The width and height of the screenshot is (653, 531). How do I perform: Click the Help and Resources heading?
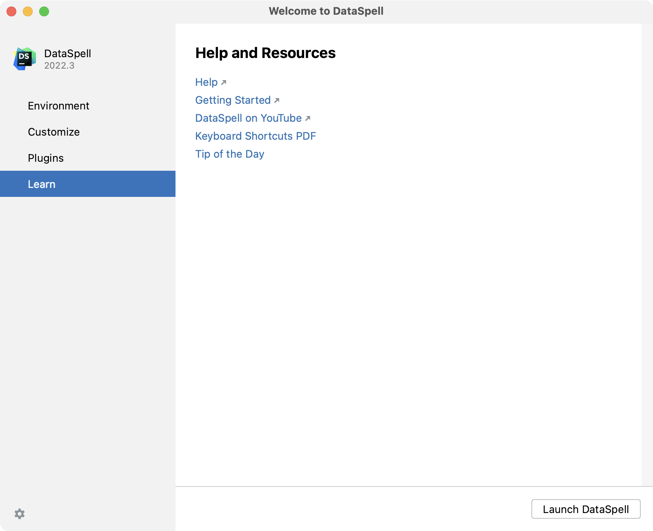point(265,53)
